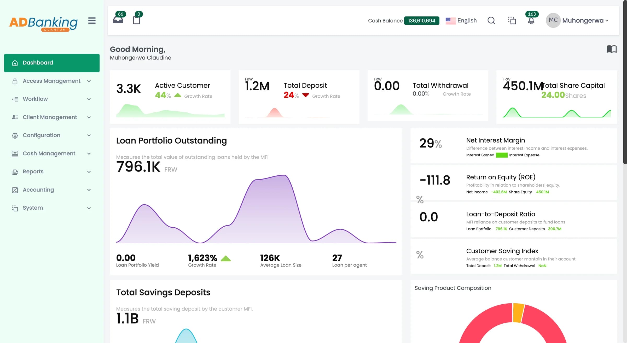Image resolution: width=627 pixels, height=343 pixels.
Task: Open Client Management menu
Action: [x=52, y=117]
